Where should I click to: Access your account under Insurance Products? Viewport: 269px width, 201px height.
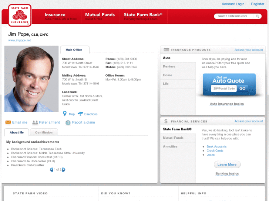(x=249, y=50)
